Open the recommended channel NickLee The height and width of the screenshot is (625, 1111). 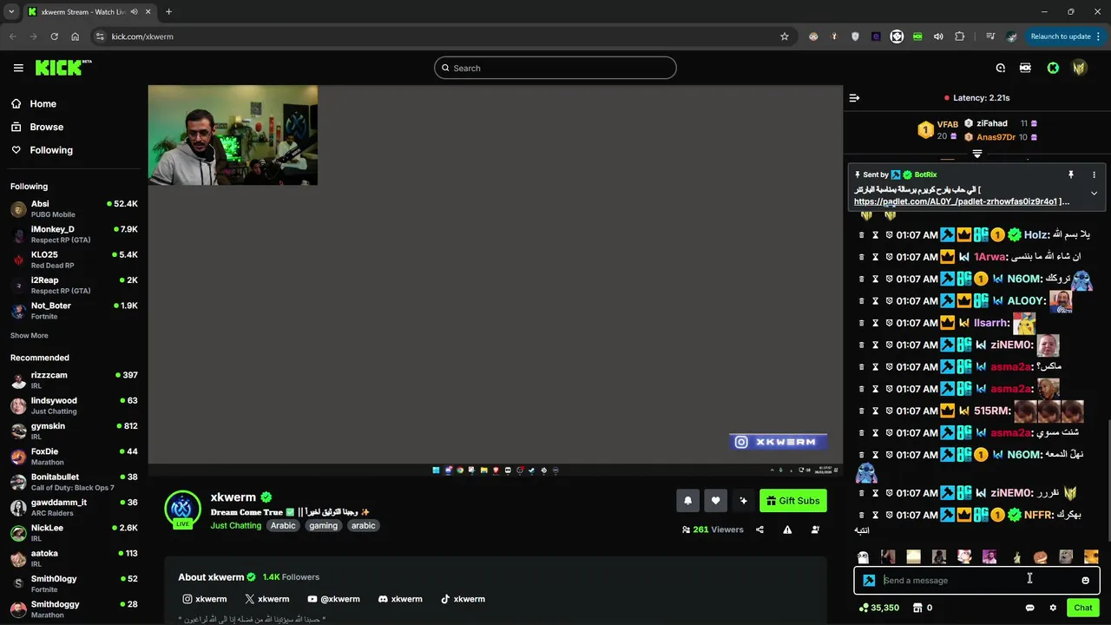point(74,532)
